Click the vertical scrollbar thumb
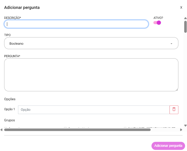The image size is (187, 151). click(x=185, y=27)
